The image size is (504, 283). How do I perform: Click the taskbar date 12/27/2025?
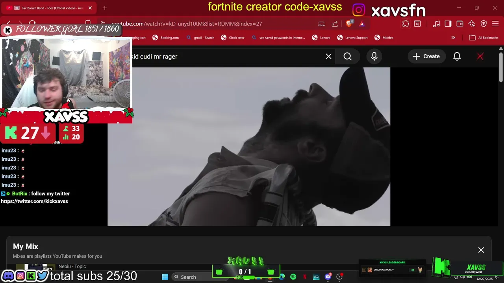[x=484, y=279]
